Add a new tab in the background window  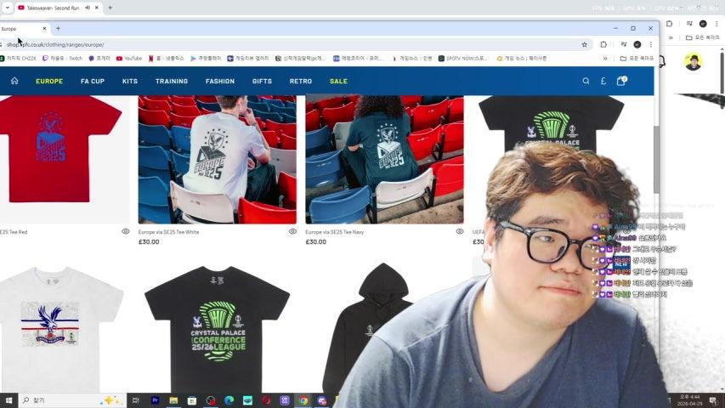pyautogui.click(x=110, y=8)
